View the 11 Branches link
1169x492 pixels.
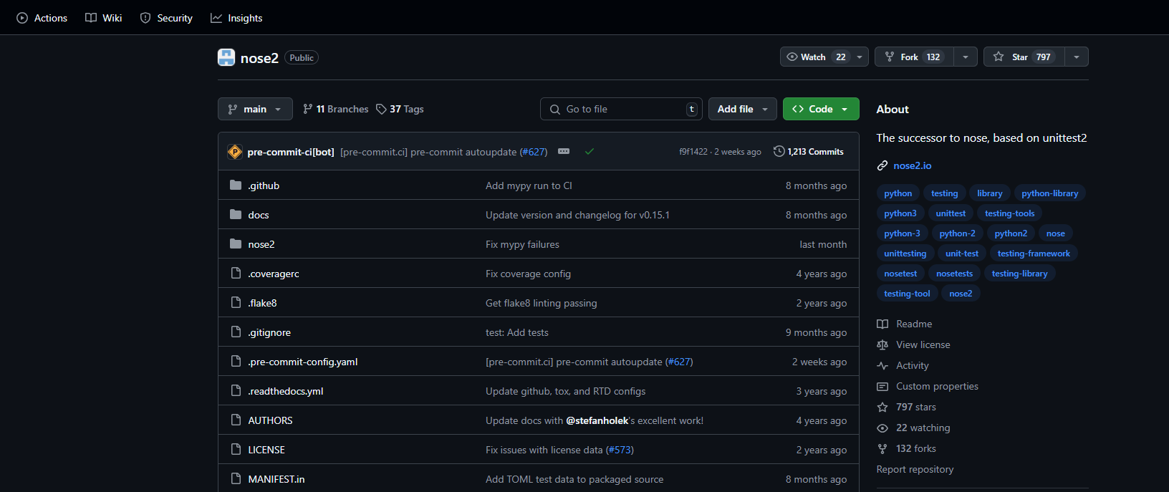(335, 109)
